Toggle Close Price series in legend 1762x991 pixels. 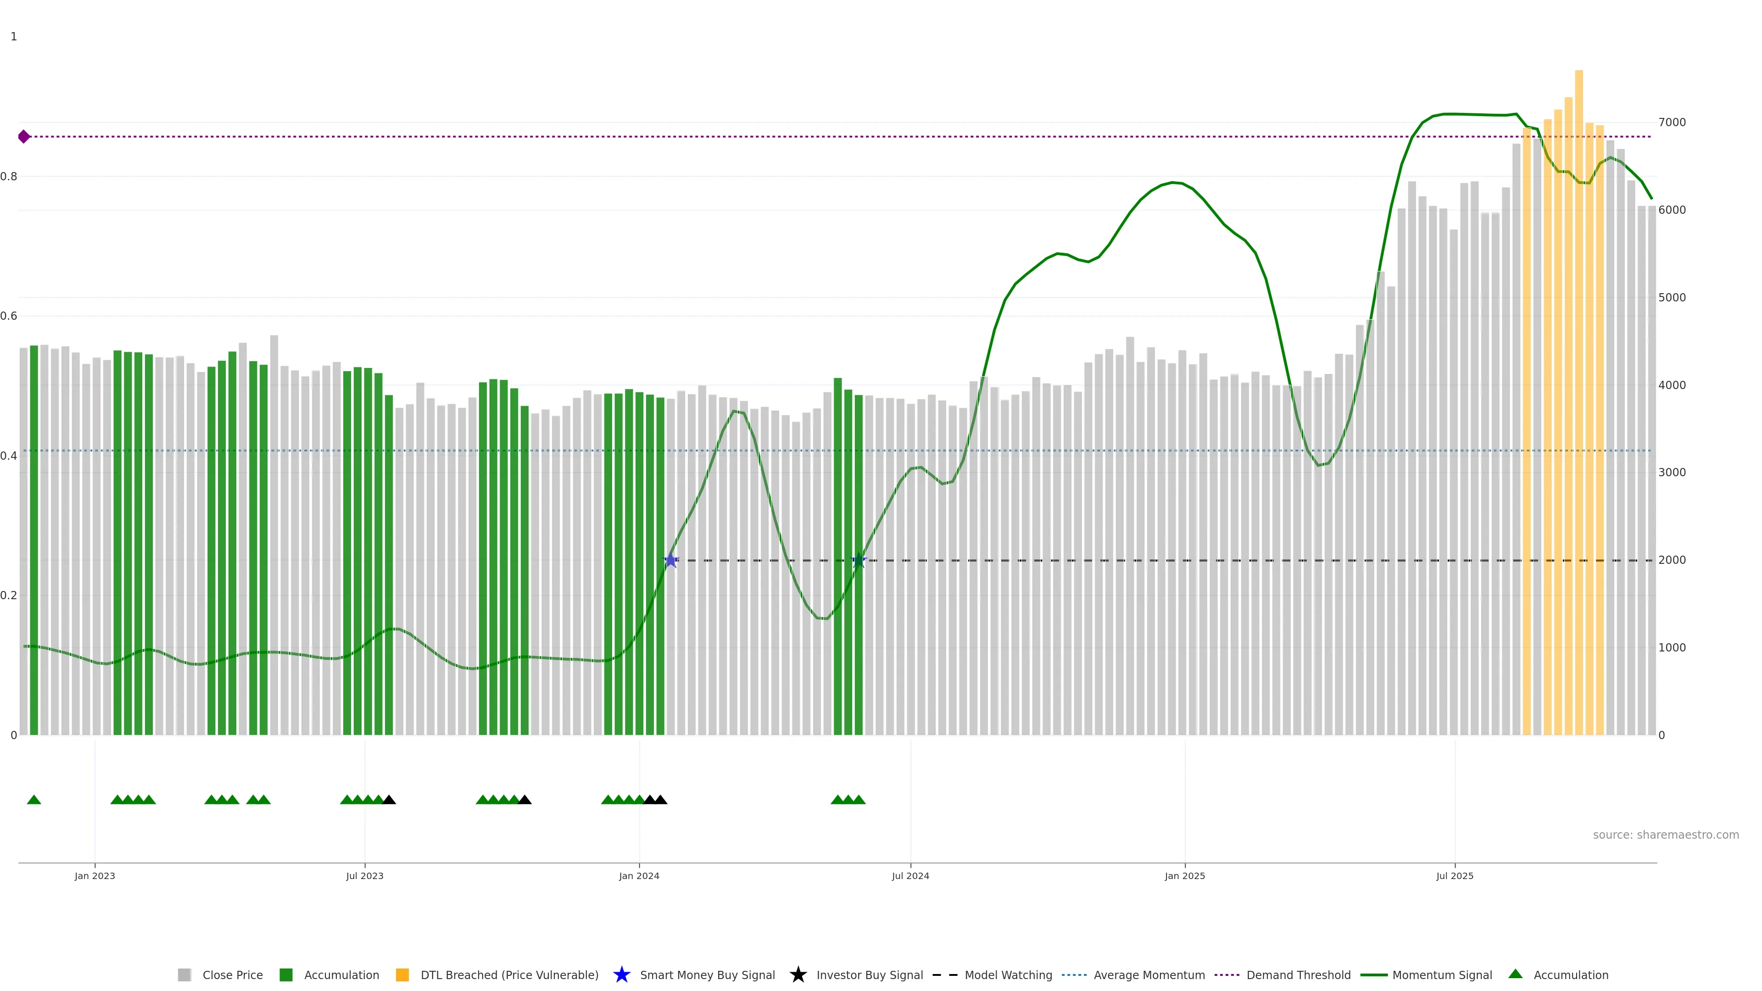233,974
